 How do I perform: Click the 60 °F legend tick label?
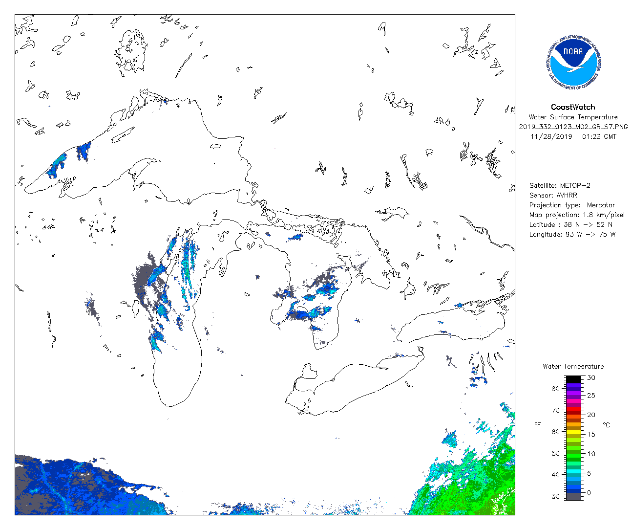pos(556,432)
